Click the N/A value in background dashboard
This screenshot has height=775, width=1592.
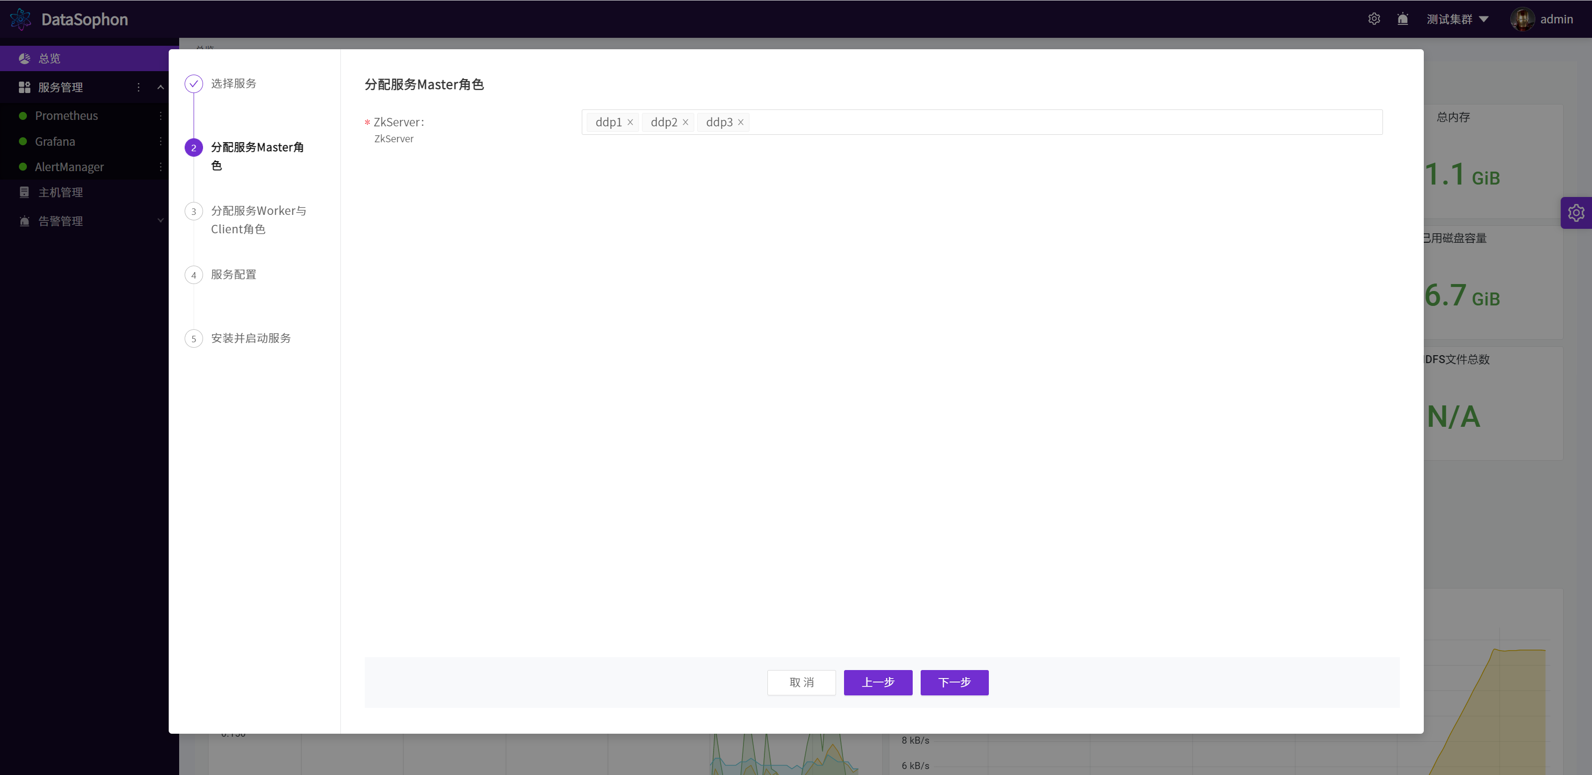coord(1453,417)
